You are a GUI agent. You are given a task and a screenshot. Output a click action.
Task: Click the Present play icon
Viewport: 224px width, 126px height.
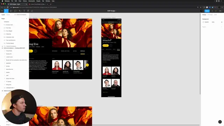point(212,11)
